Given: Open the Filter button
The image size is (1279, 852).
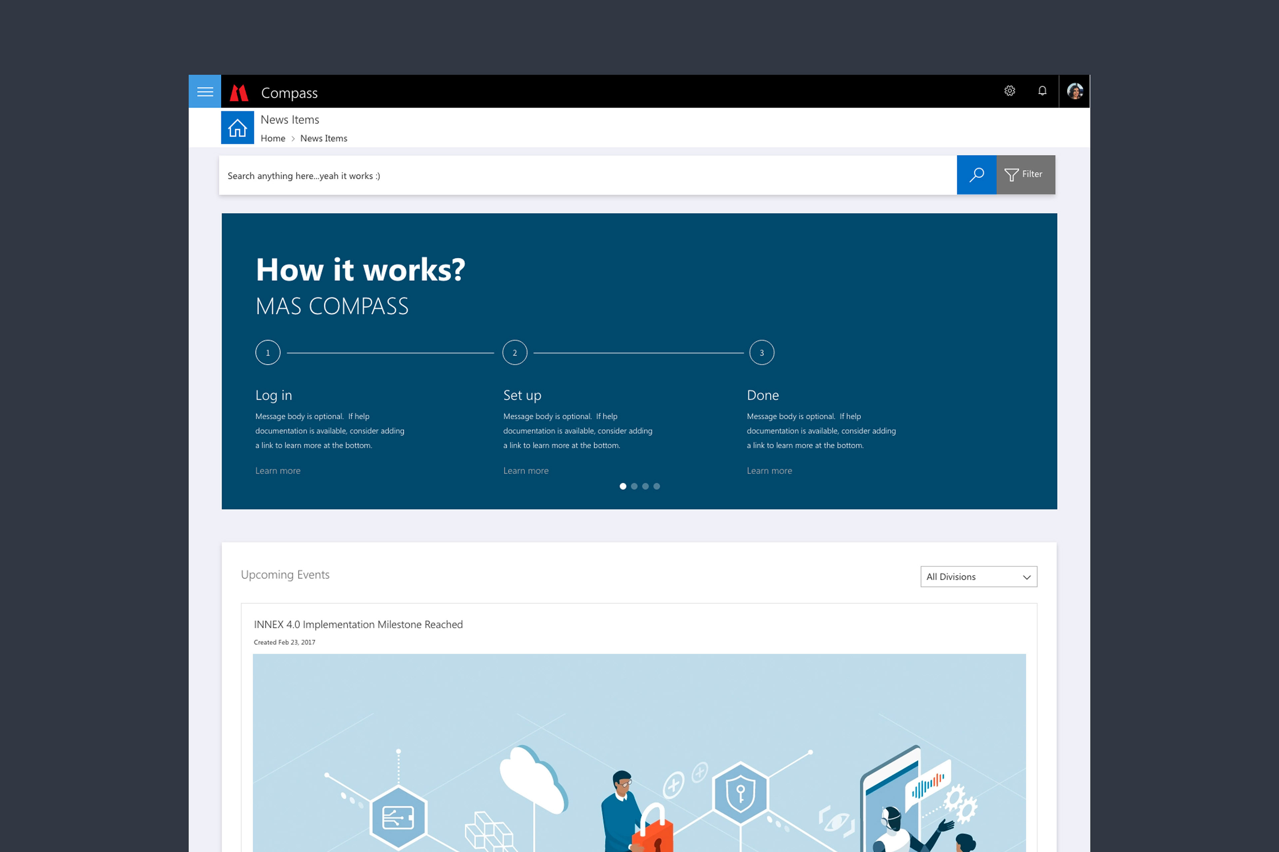Looking at the screenshot, I should coord(1026,175).
